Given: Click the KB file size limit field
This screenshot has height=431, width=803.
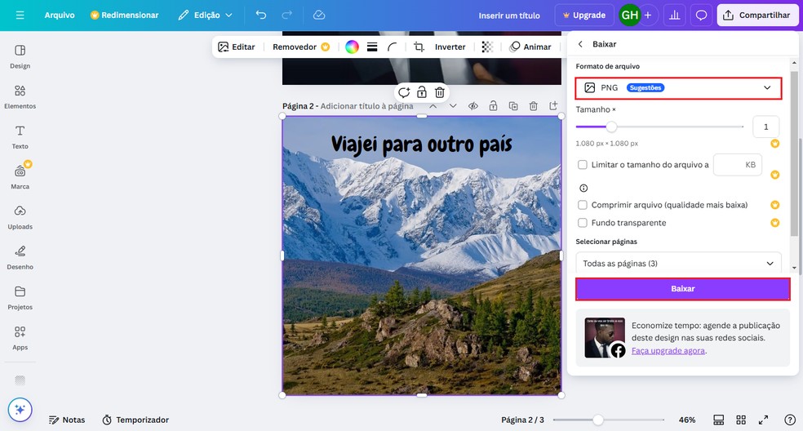Looking at the screenshot, I should (x=738, y=165).
